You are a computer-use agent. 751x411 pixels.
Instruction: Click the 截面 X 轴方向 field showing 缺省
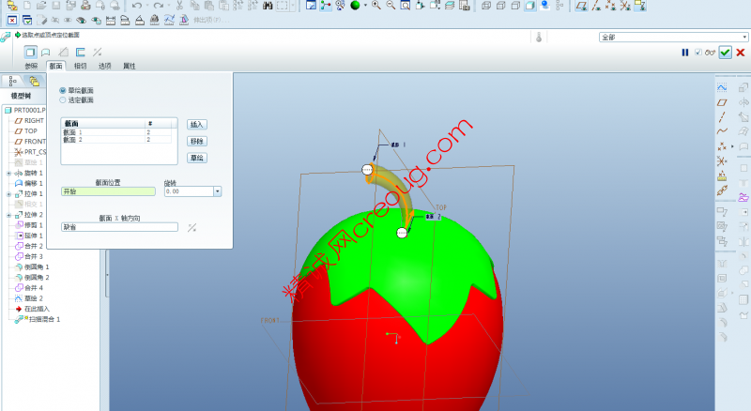120,227
